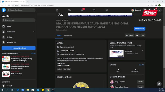Open the Gaming/Groups icon in top navigation
The height and width of the screenshot is (92, 165).
106,10
